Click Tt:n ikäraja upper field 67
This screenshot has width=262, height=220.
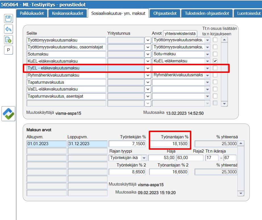tap(230, 158)
